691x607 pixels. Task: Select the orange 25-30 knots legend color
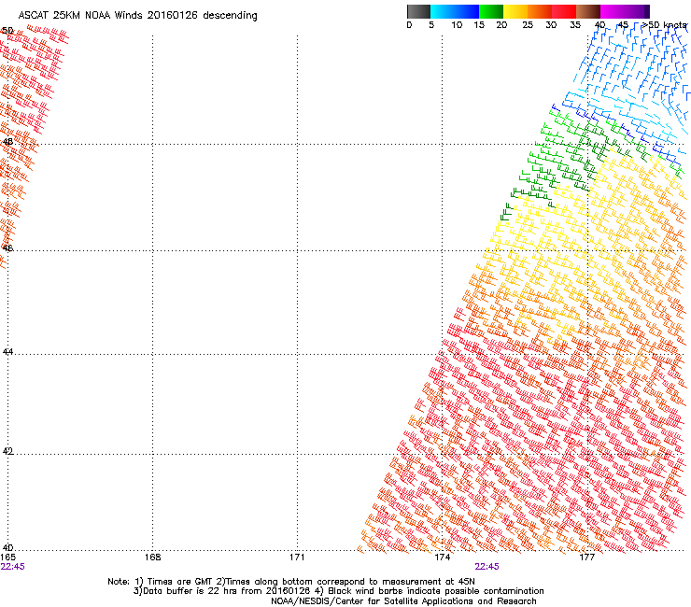[x=540, y=11]
